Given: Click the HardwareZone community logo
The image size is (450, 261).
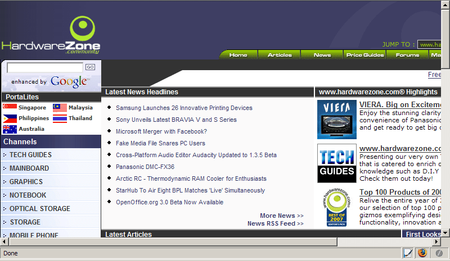Looking at the screenshot, I should pyautogui.click(x=51, y=35).
